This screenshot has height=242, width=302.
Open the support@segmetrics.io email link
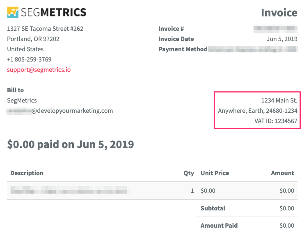click(x=39, y=70)
